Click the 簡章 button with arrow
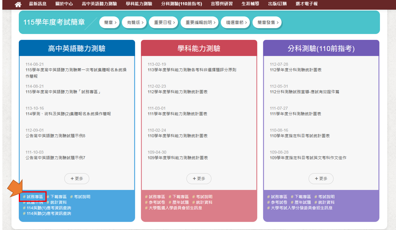 click(x=109, y=23)
